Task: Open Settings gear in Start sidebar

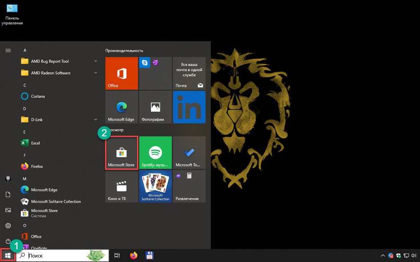Action: coord(8,226)
